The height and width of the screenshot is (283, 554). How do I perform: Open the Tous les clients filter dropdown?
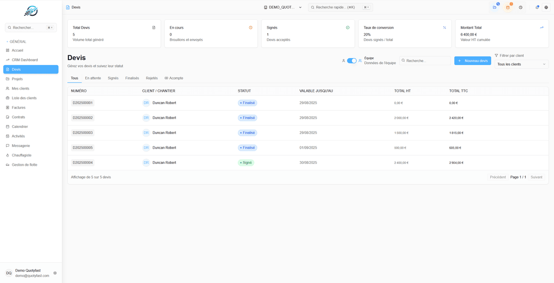tap(521, 64)
